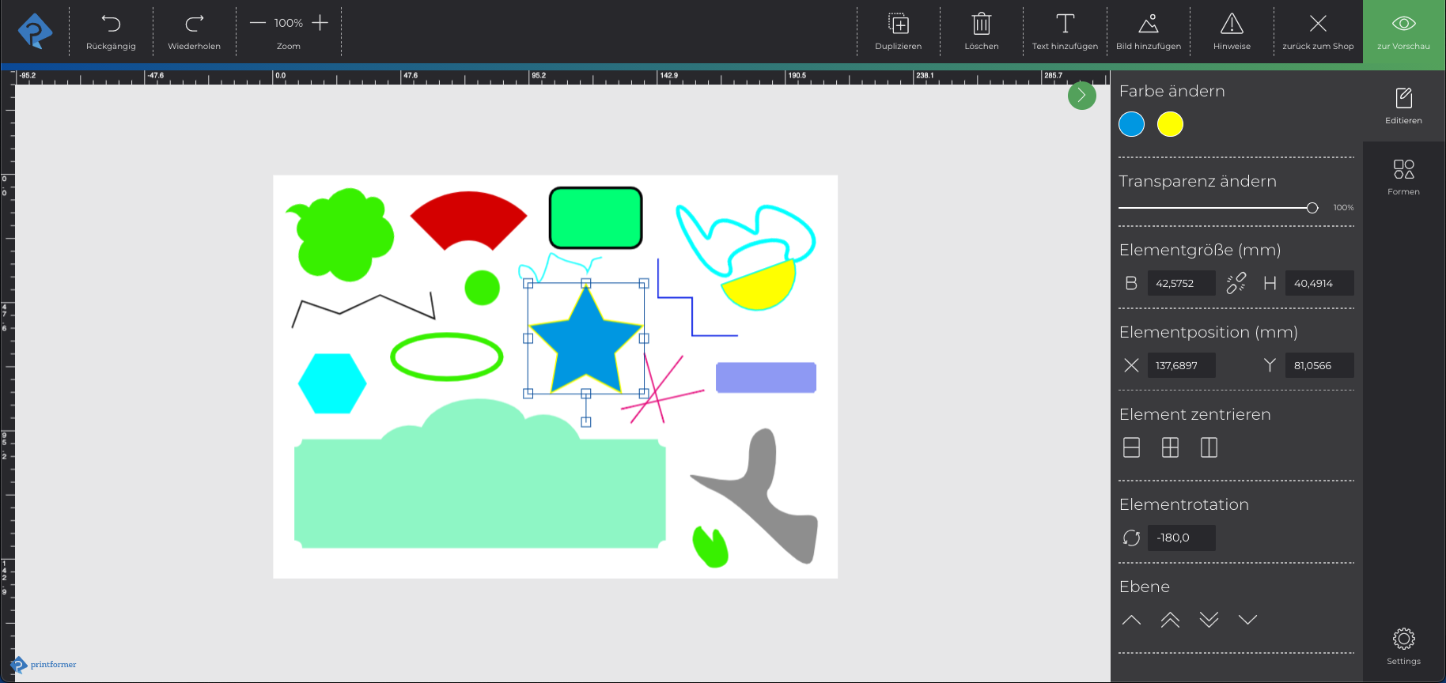This screenshot has width=1446, height=683.
Task: Pick the blue color swatch
Action: [x=1131, y=124]
